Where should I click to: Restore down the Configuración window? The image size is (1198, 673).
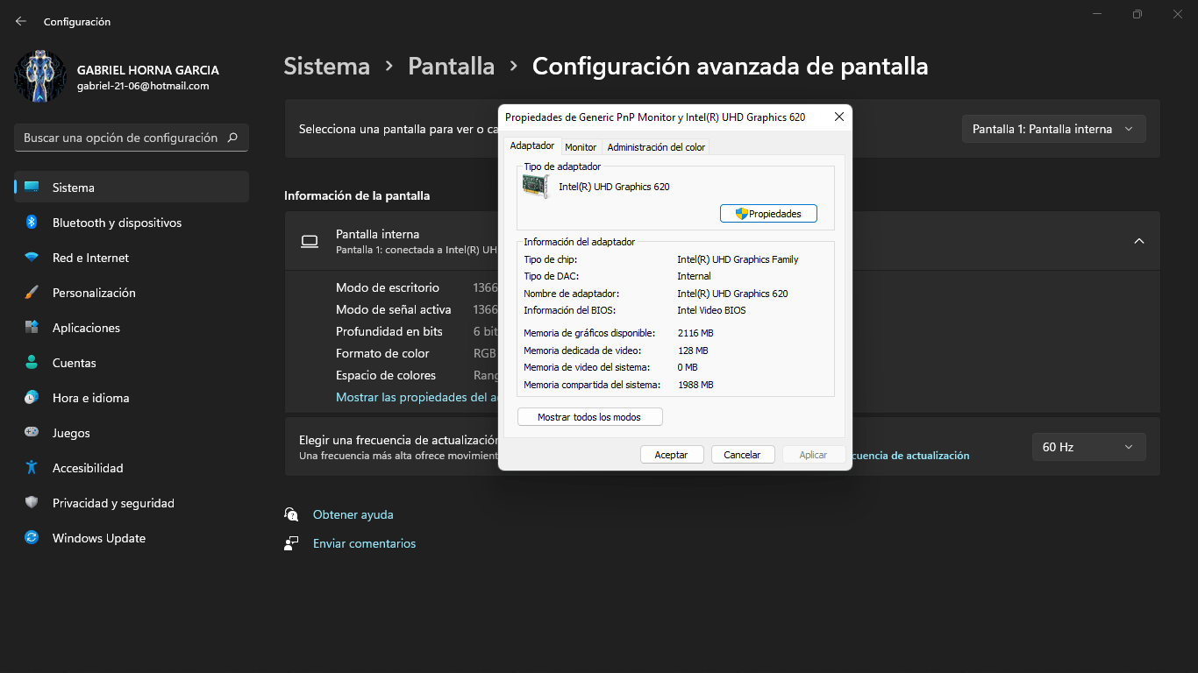(x=1137, y=14)
